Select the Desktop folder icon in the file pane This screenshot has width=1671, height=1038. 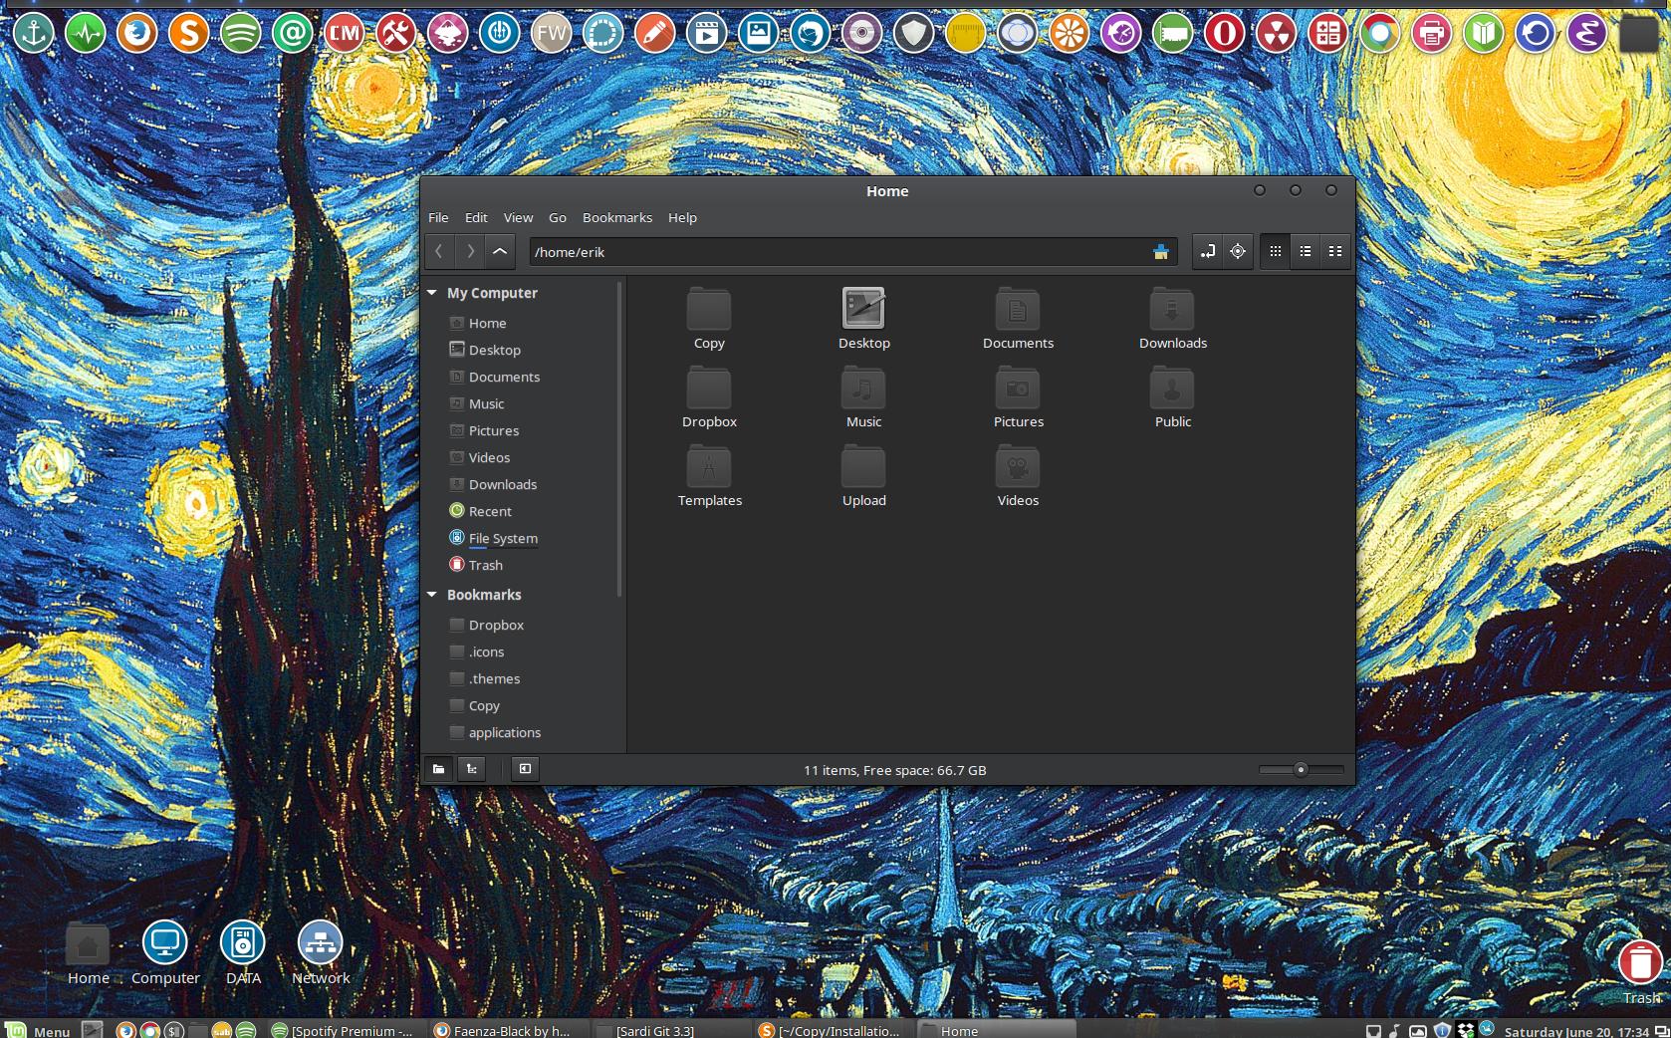coord(863,309)
